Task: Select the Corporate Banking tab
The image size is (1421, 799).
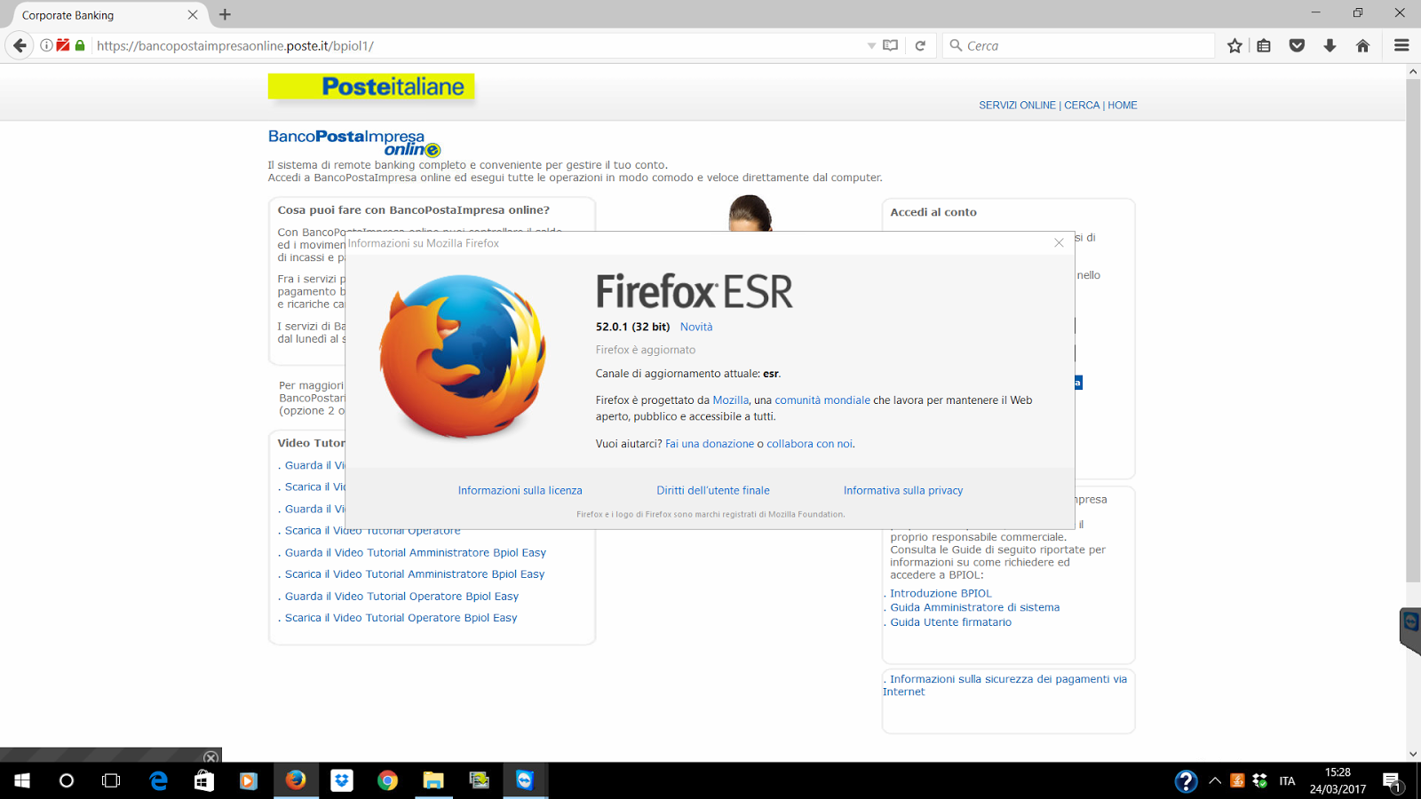Action: coord(107,15)
